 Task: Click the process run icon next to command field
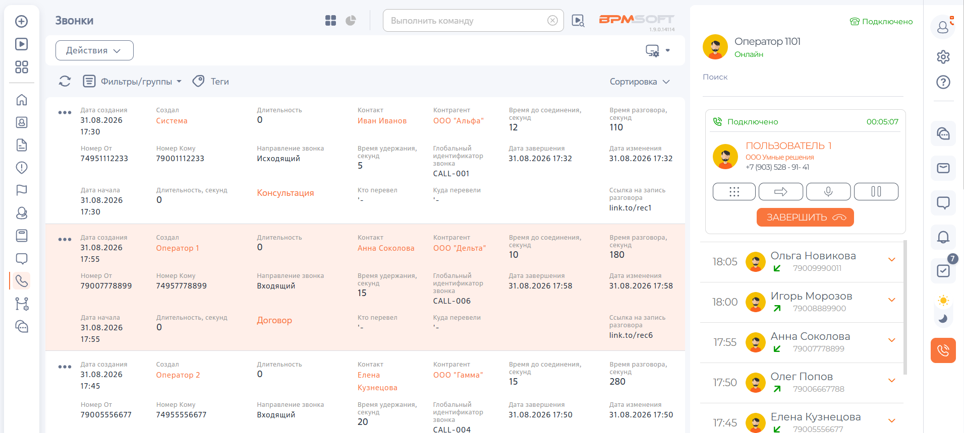click(578, 21)
